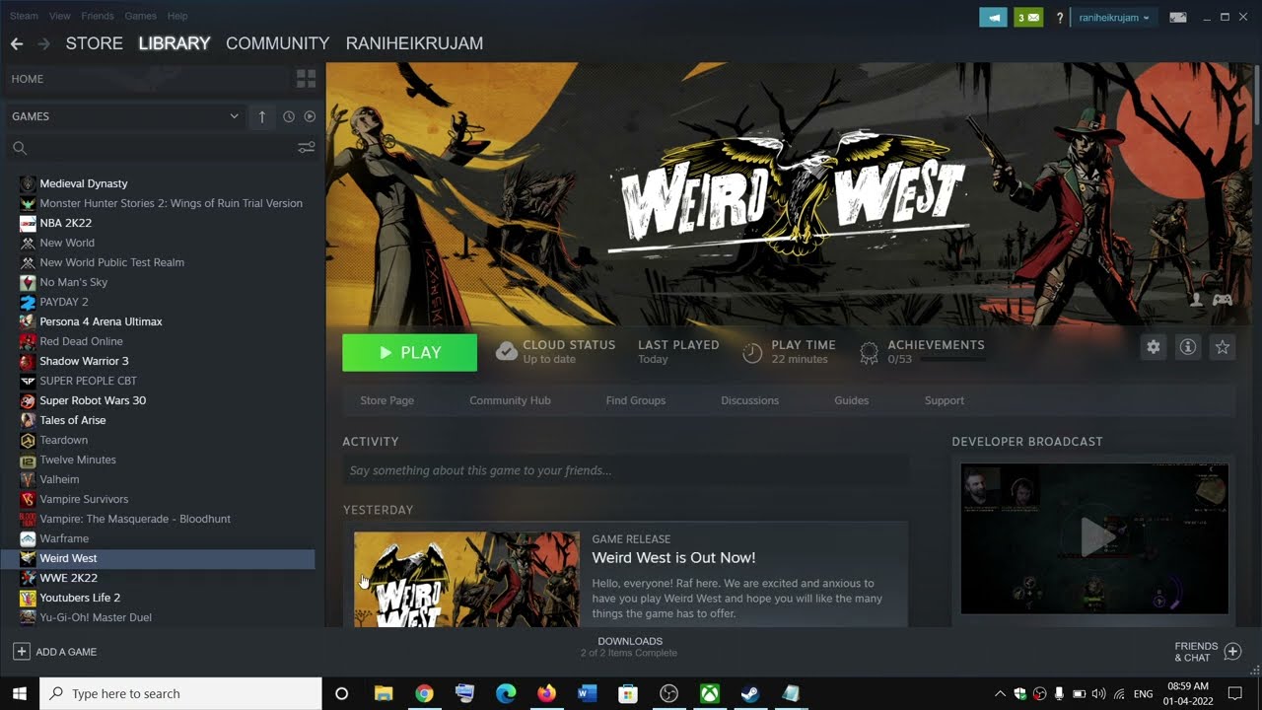The height and width of the screenshot is (710, 1262).
Task: Select Vampire Survivors in the list
Action: tap(84, 499)
